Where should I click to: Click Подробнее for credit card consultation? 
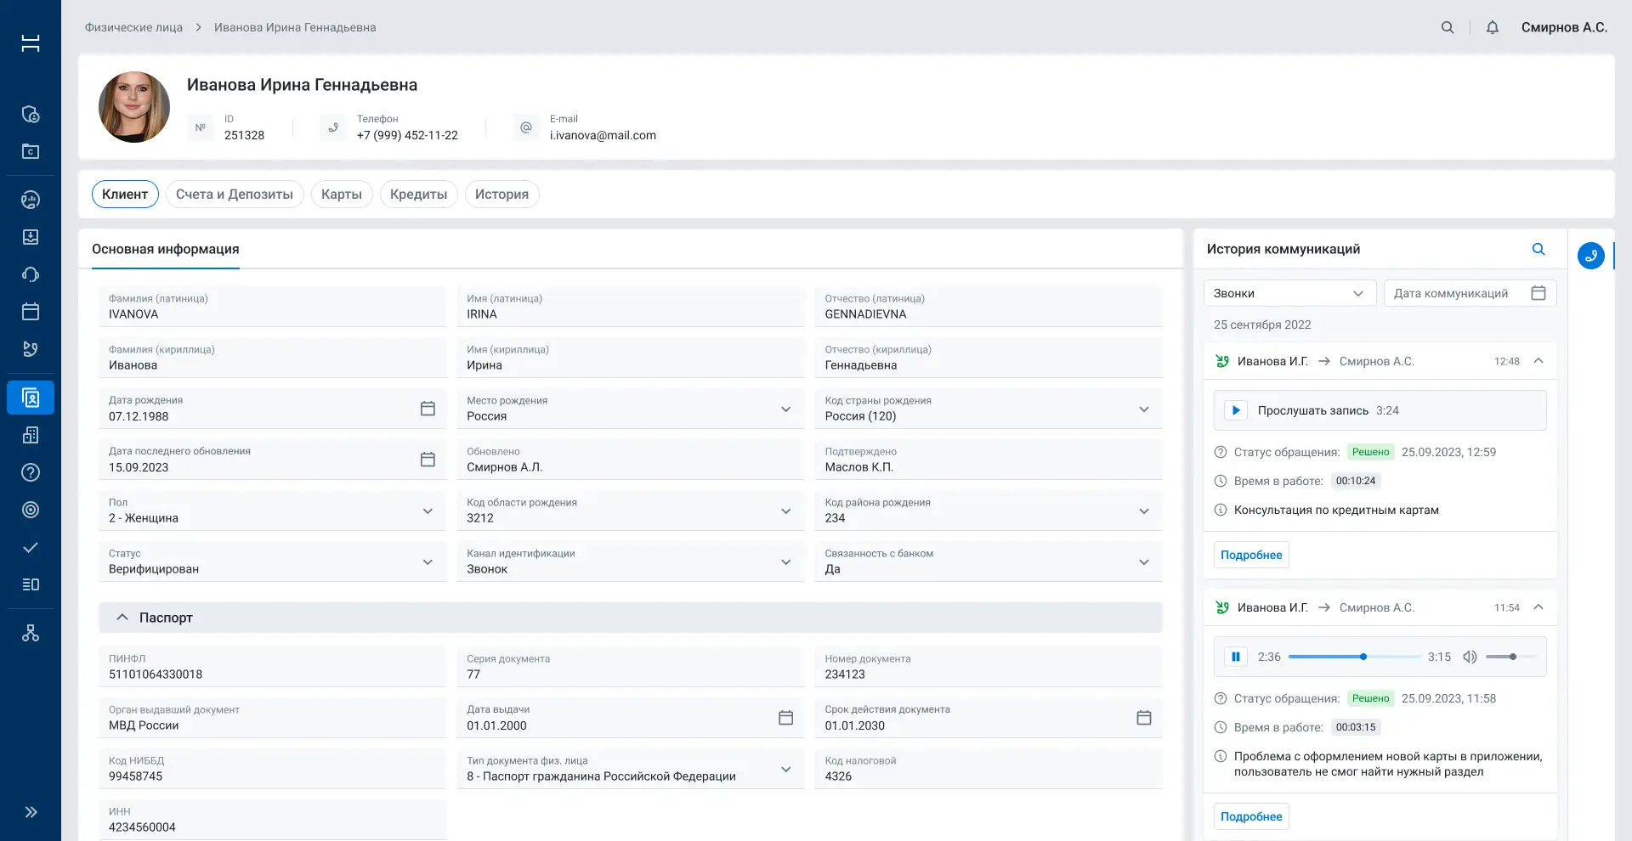point(1251,555)
